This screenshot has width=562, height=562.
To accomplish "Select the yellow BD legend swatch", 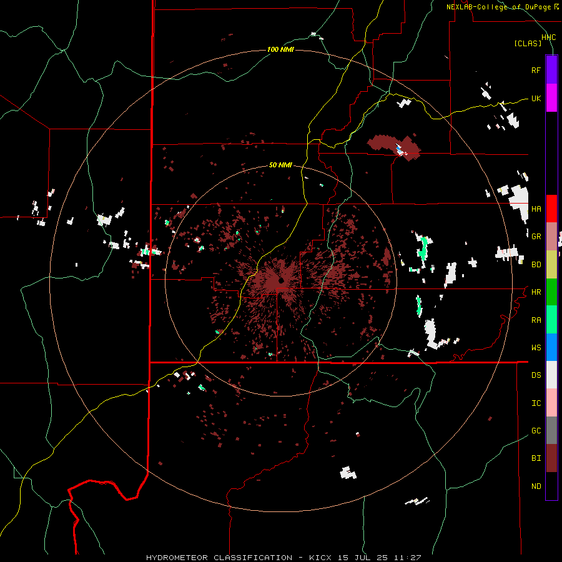I will point(551,265).
